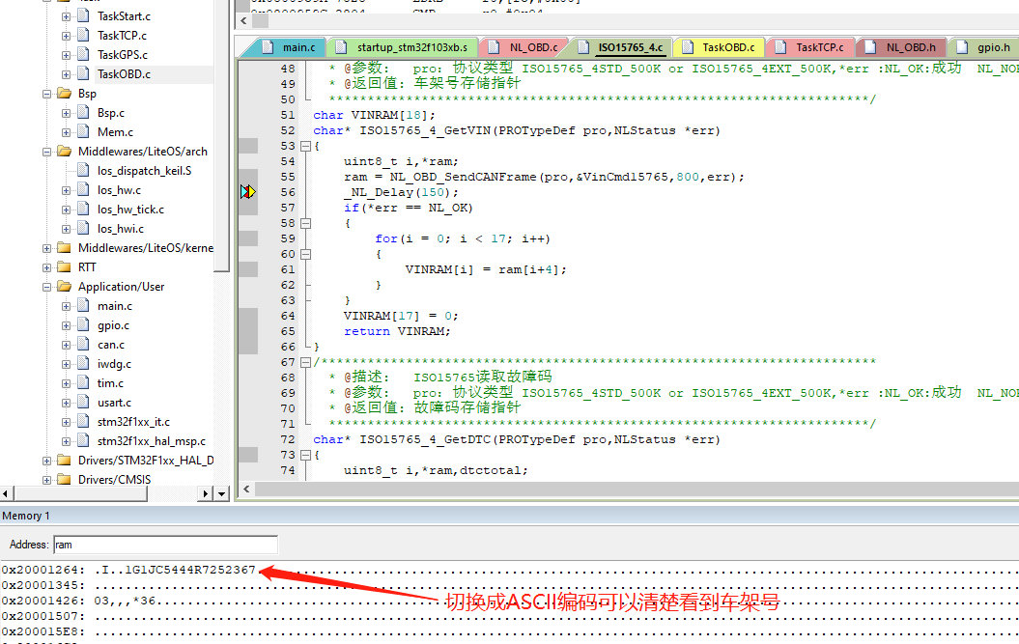Select los_hw_tick.c in project tree
This screenshot has width=1019, height=644.
130,210
